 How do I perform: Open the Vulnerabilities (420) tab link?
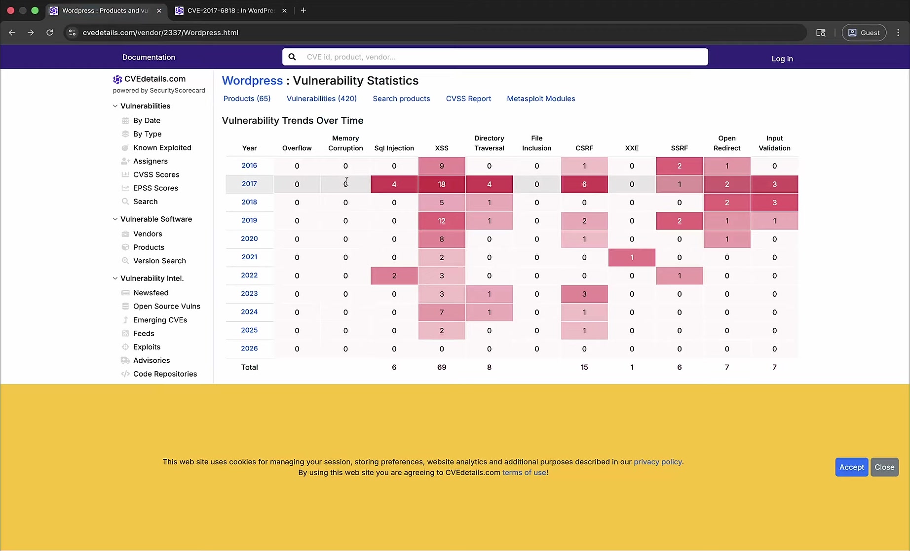[x=322, y=99]
